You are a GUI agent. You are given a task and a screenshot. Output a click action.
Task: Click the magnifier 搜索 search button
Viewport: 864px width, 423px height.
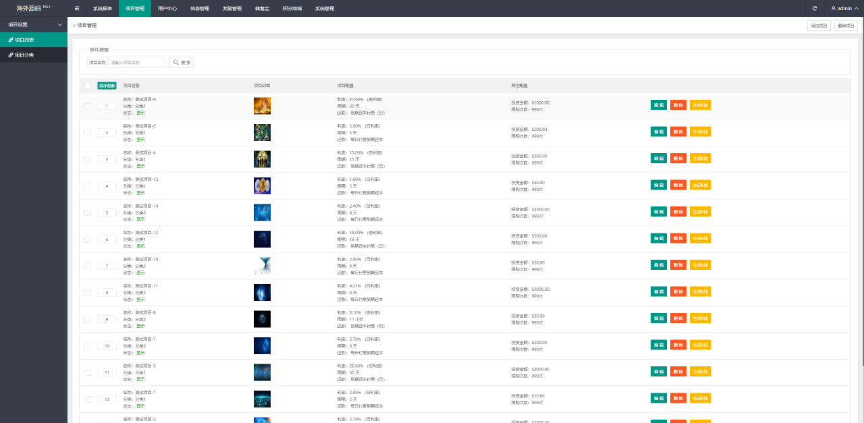pos(182,63)
